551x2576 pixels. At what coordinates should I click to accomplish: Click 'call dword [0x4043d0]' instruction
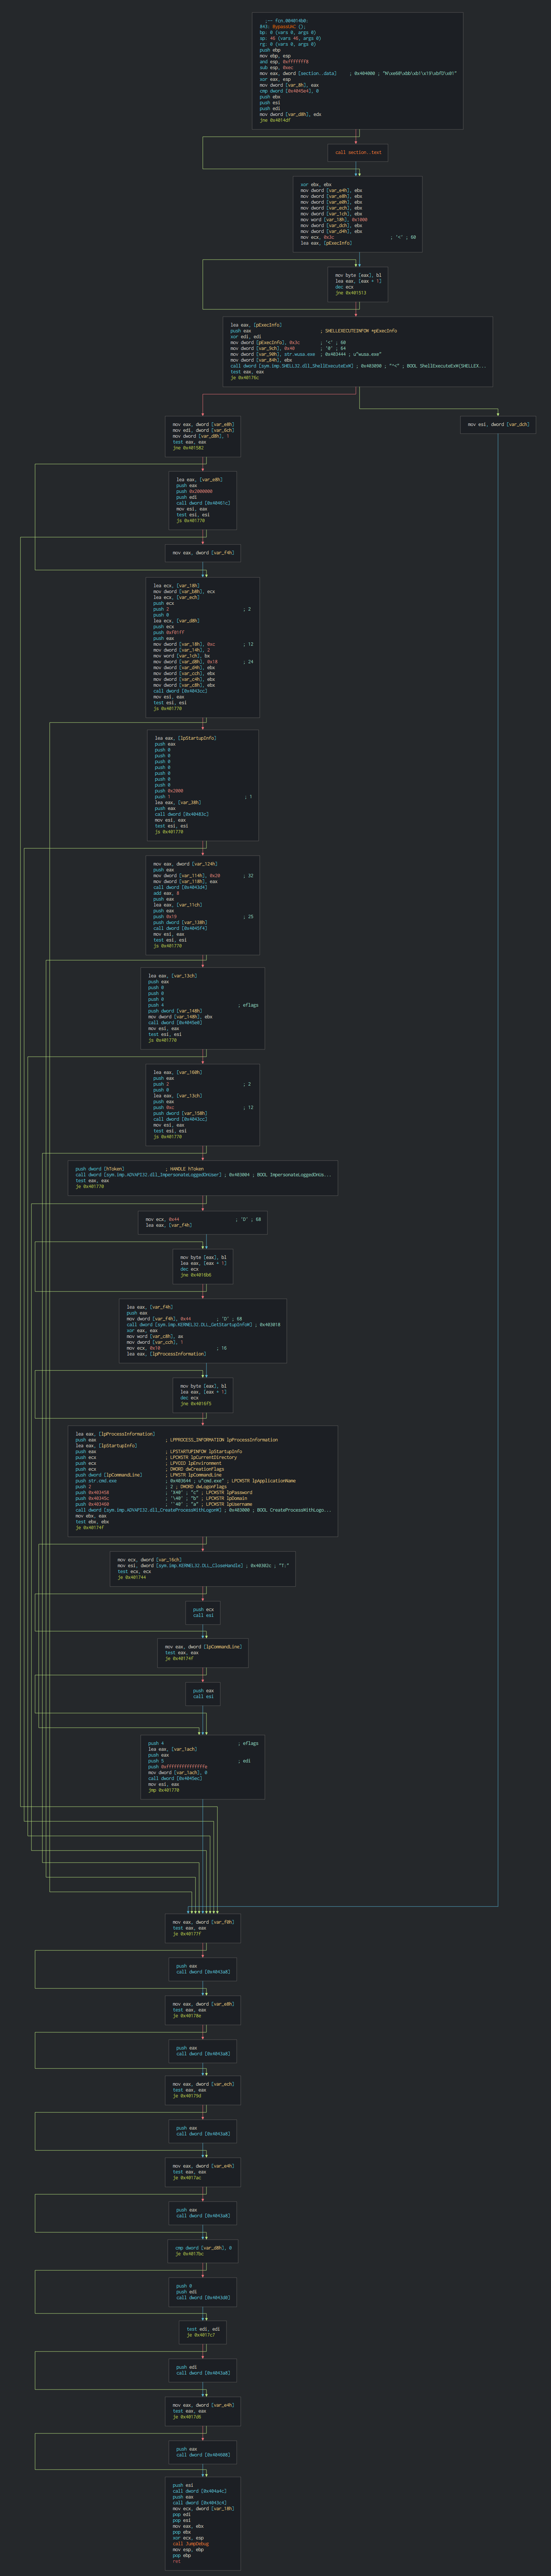coord(203,2298)
